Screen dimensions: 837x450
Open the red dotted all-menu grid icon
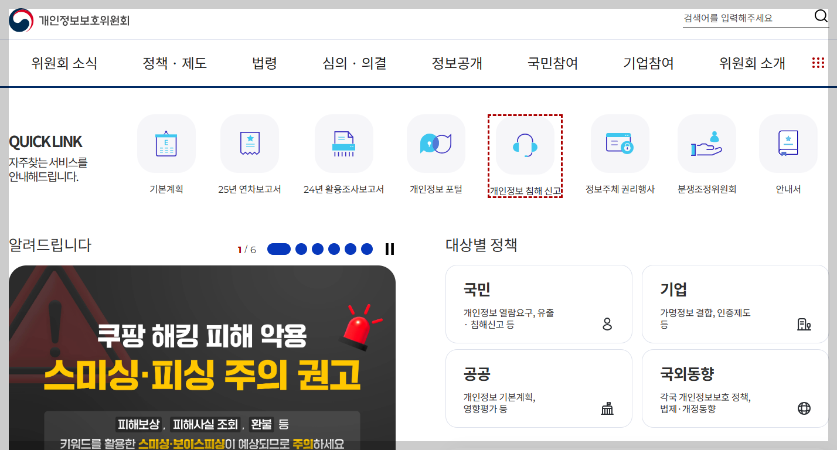click(x=818, y=63)
